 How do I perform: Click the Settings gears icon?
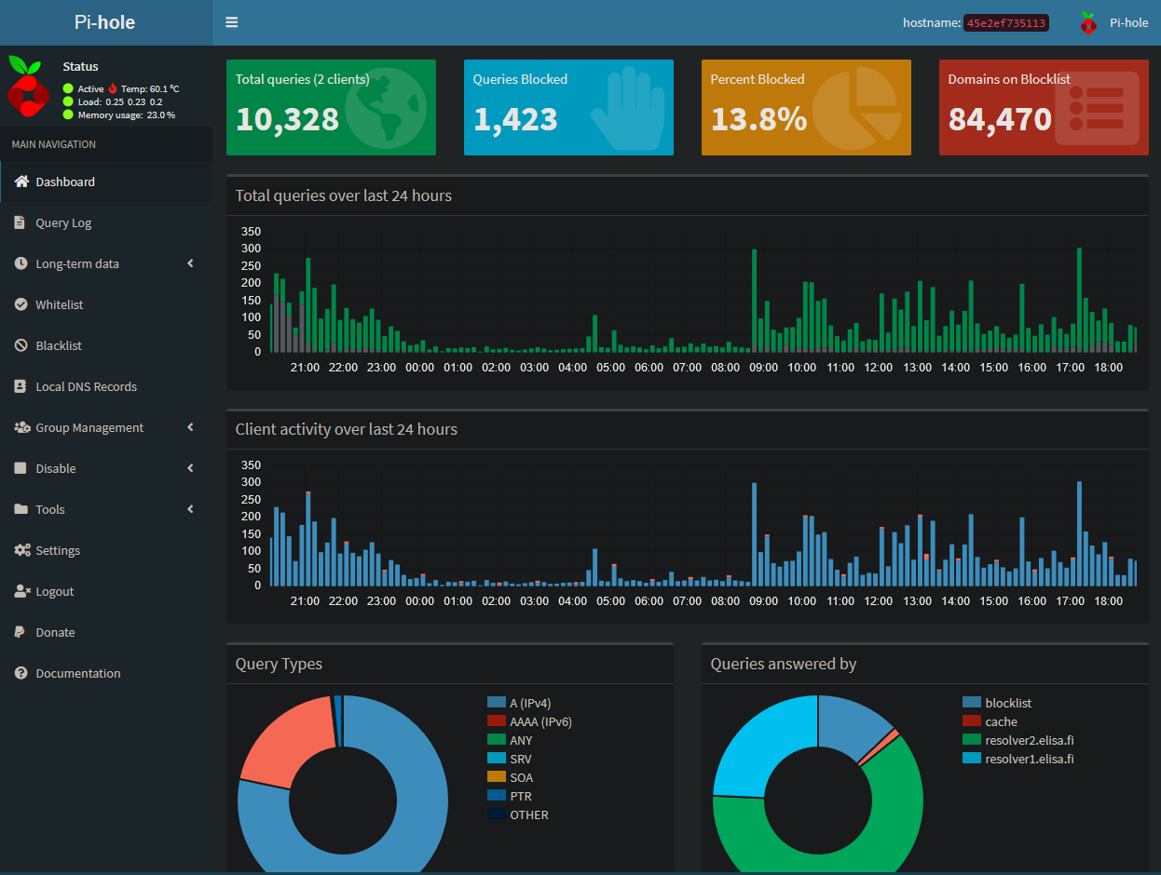coord(22,550)
